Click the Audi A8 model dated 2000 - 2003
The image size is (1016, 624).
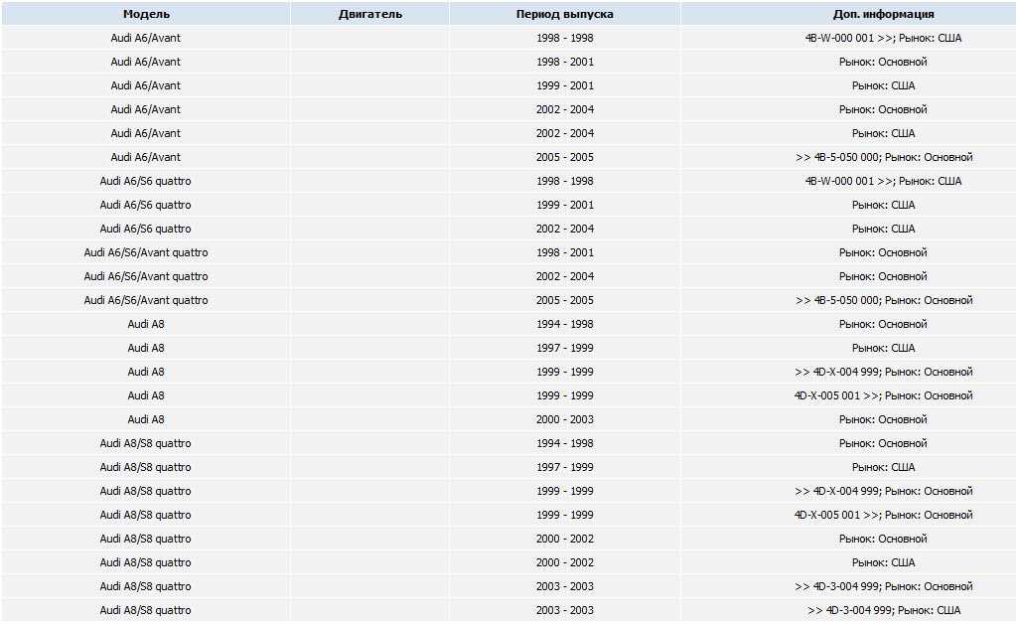pos(146,419)
